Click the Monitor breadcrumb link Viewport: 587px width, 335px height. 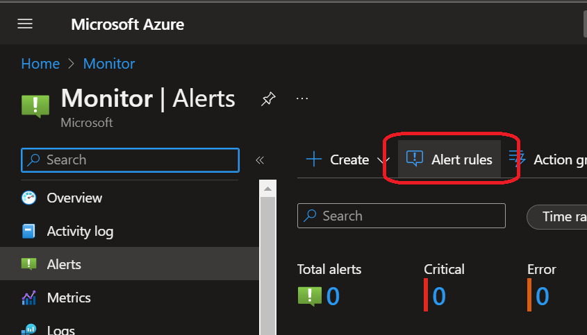pyautogui.click(x=109, y=64)
